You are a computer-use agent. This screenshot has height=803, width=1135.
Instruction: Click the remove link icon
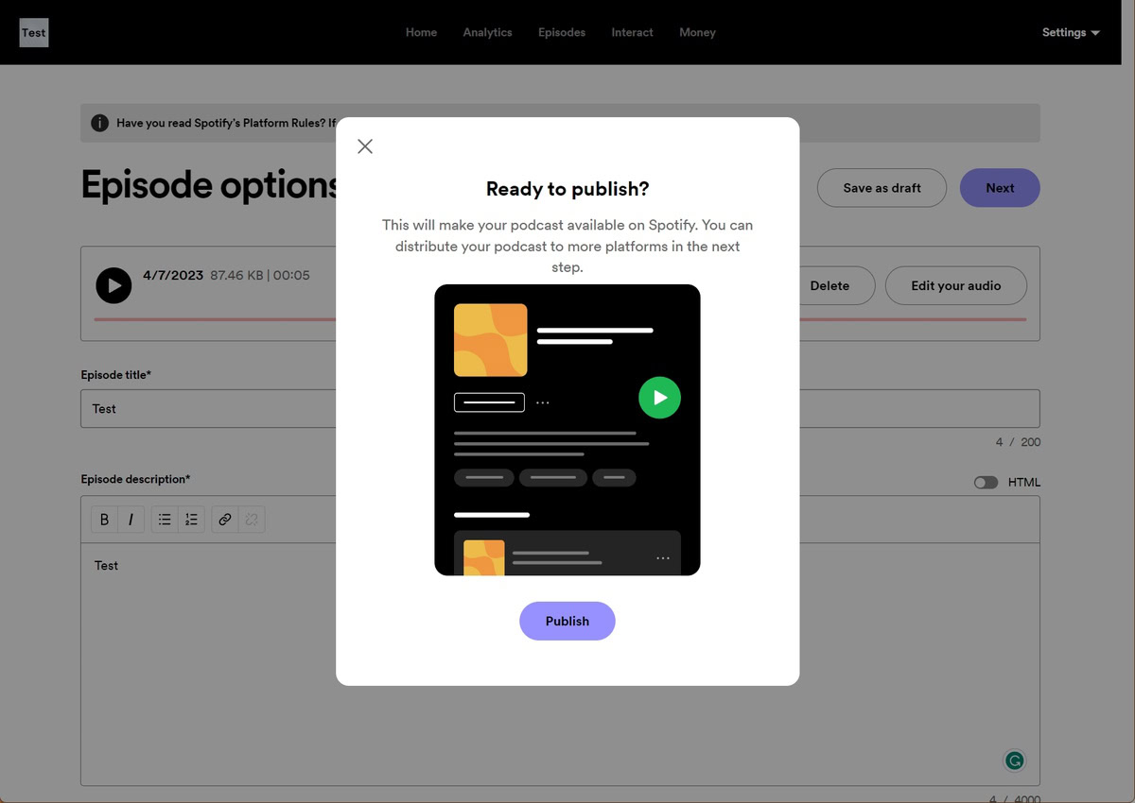(252, 520)
